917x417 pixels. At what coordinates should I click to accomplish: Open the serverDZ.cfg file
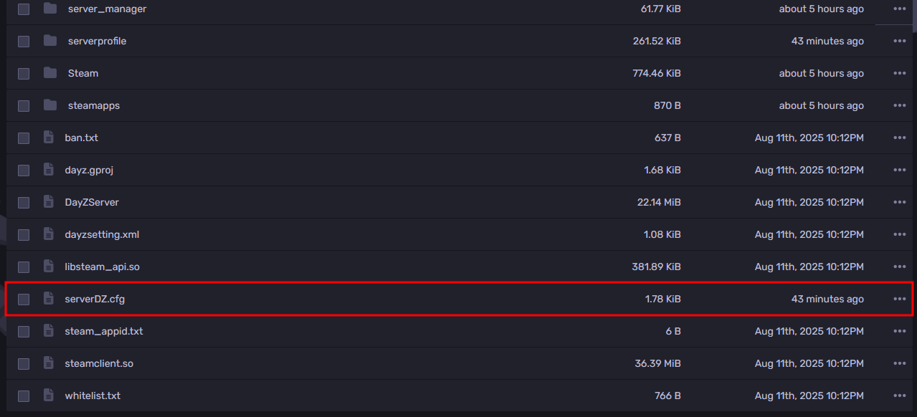tap(95, 299)
